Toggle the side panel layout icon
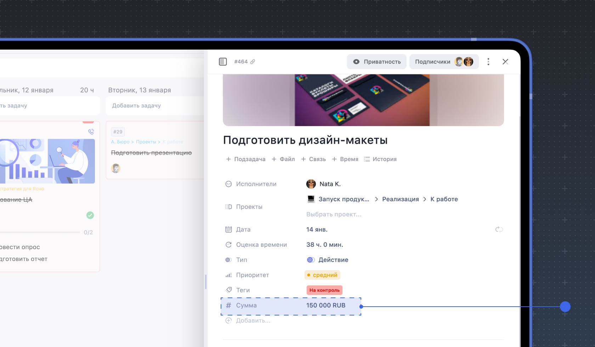This screenshot has height=347, width=595. pyautogui.click(x=223, y=62)
